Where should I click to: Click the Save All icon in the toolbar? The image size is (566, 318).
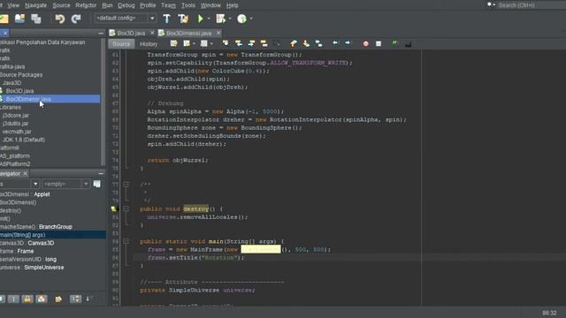click(x=35, y=19)
